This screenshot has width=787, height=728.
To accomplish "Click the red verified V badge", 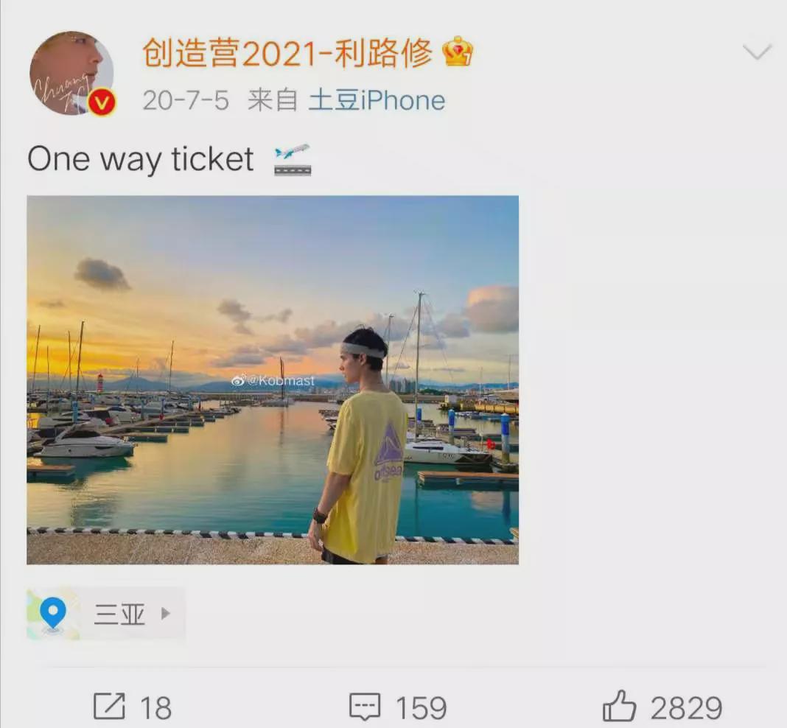I will click(x=102, y=103).
